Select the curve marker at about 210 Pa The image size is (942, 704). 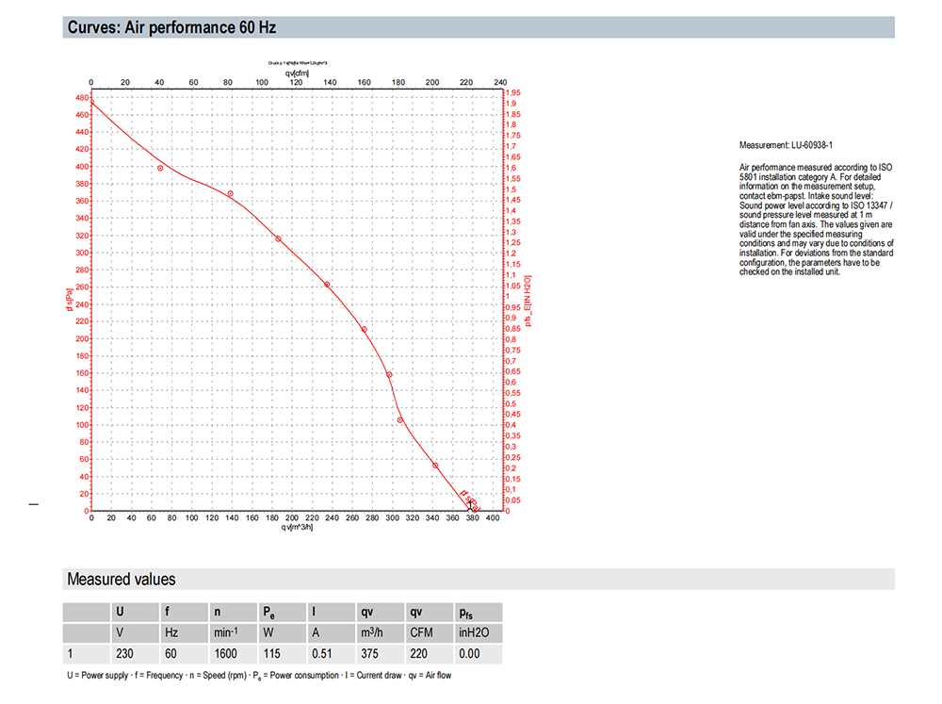click(x=365, y=330)
